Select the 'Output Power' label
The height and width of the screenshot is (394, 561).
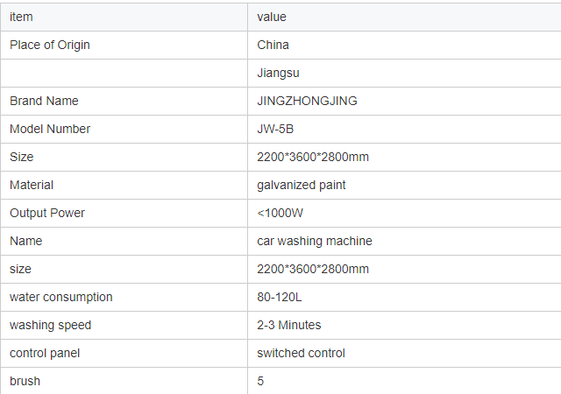pyautogui.click(x=47, y=213)
